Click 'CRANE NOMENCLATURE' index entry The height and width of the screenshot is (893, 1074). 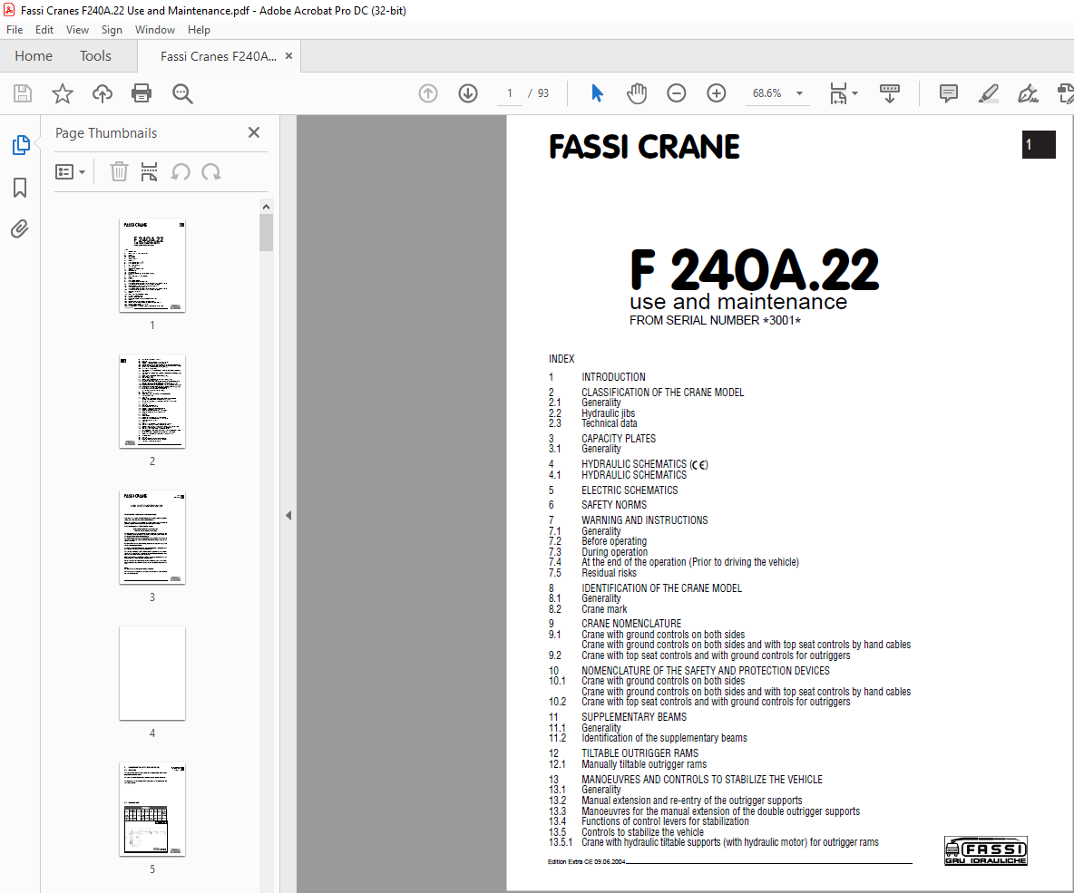tap(631, 623)
